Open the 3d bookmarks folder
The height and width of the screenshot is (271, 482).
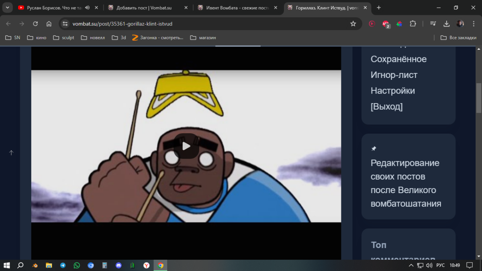point(119,38)
